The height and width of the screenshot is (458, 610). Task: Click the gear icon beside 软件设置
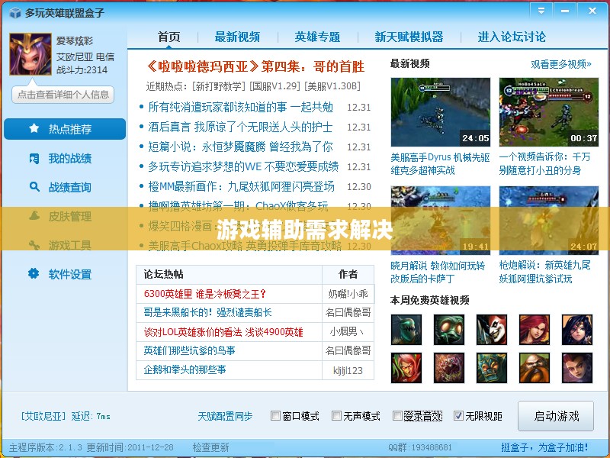pos(34,273)
